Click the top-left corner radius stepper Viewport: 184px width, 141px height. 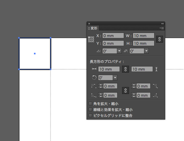click(x=101, y=86)
